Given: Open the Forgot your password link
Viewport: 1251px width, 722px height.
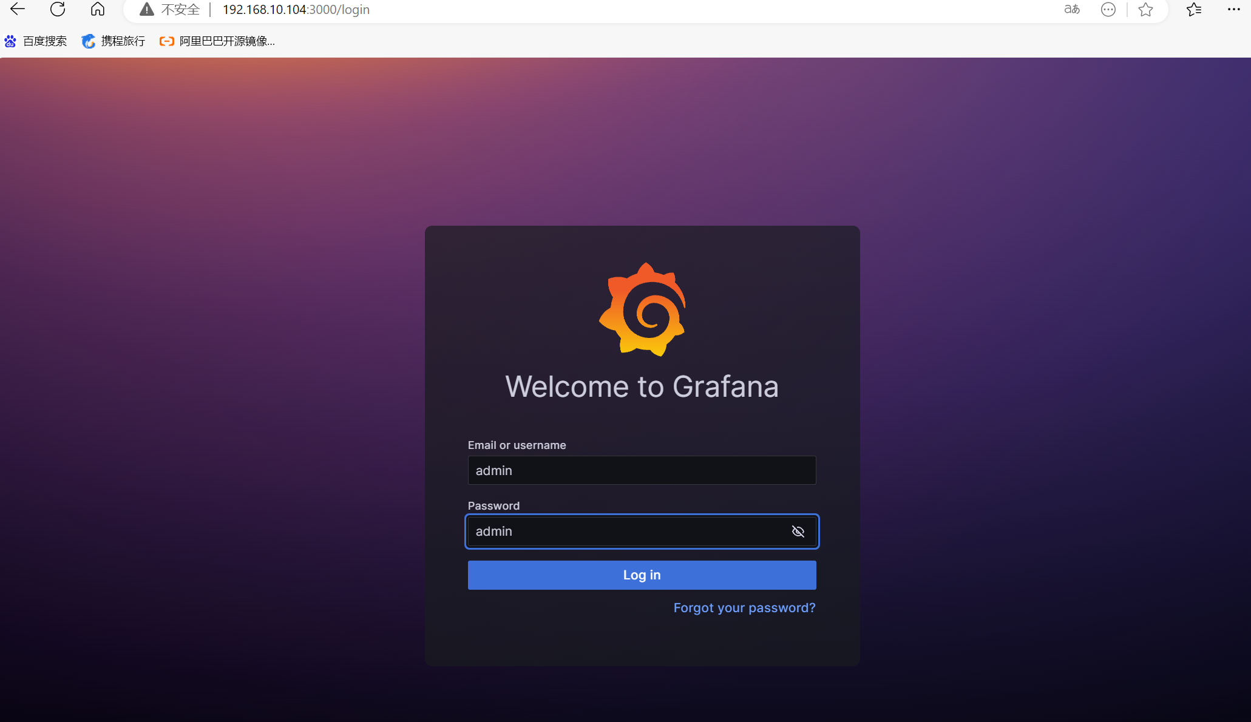Looking at the screenshot, I should click(x=744, y=608).
